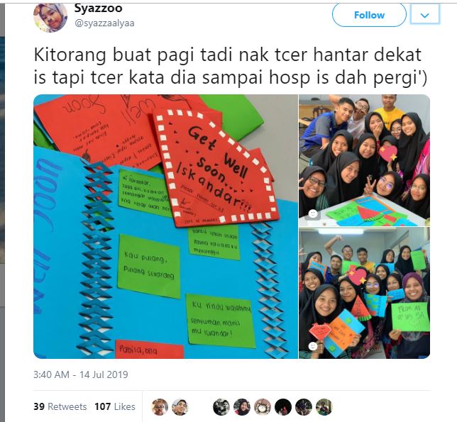
Task: Open the bottom-right group photo
Action: pos(364,293)
